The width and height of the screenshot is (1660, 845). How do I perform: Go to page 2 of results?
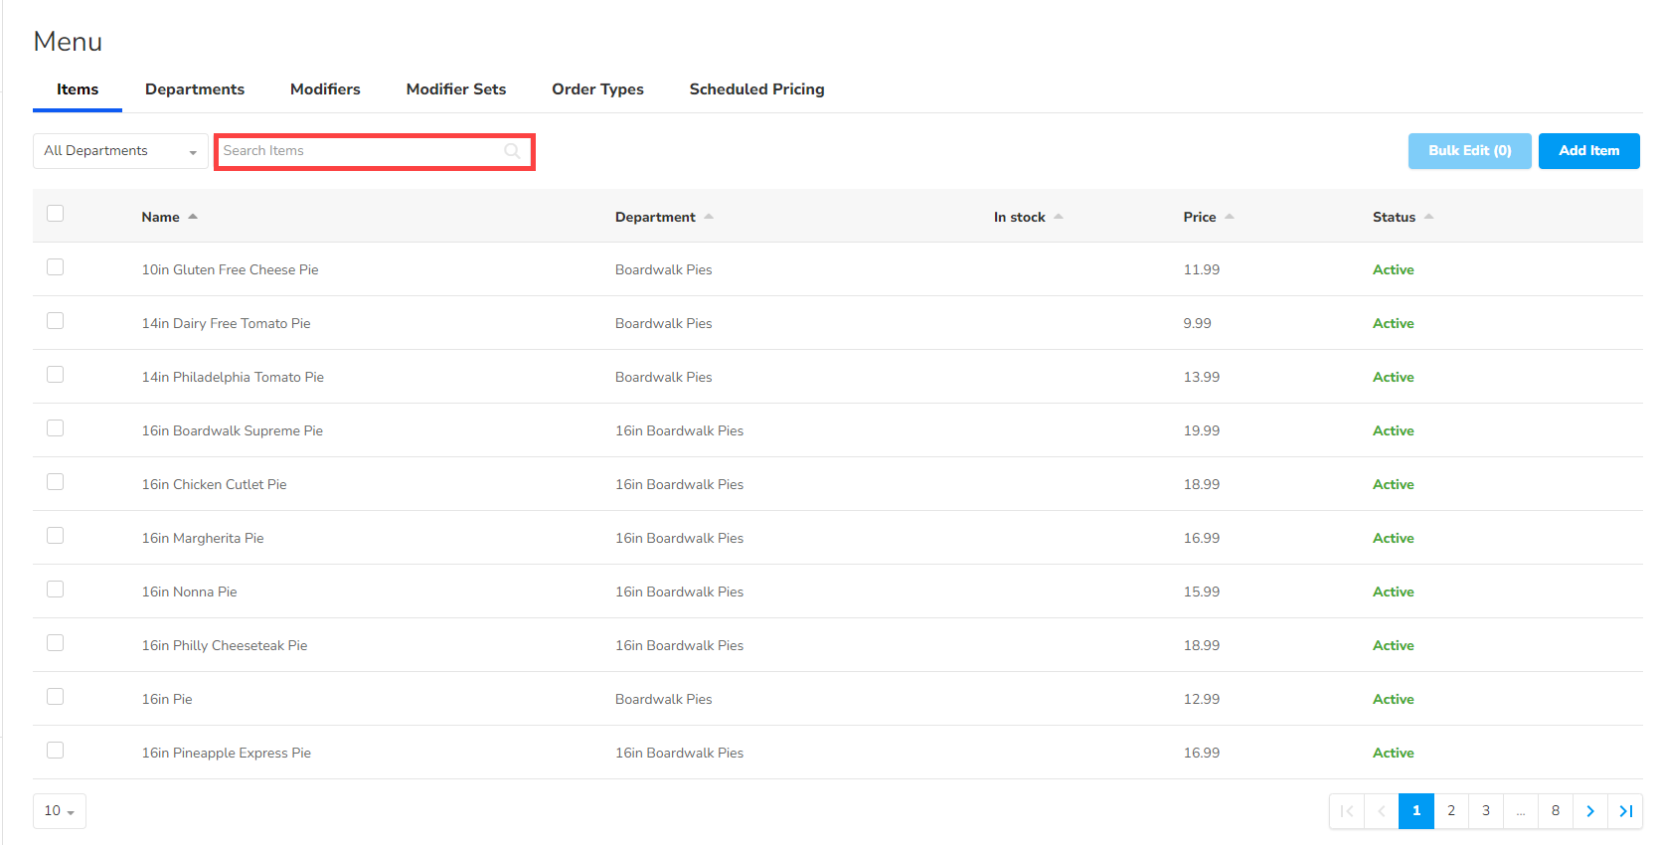pos(1451,811)
